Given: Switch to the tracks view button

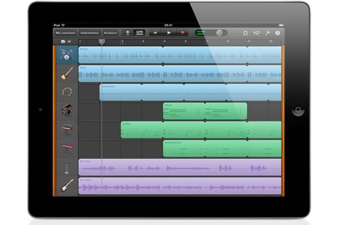Looking at the screenshot, I should pos(140,33).
